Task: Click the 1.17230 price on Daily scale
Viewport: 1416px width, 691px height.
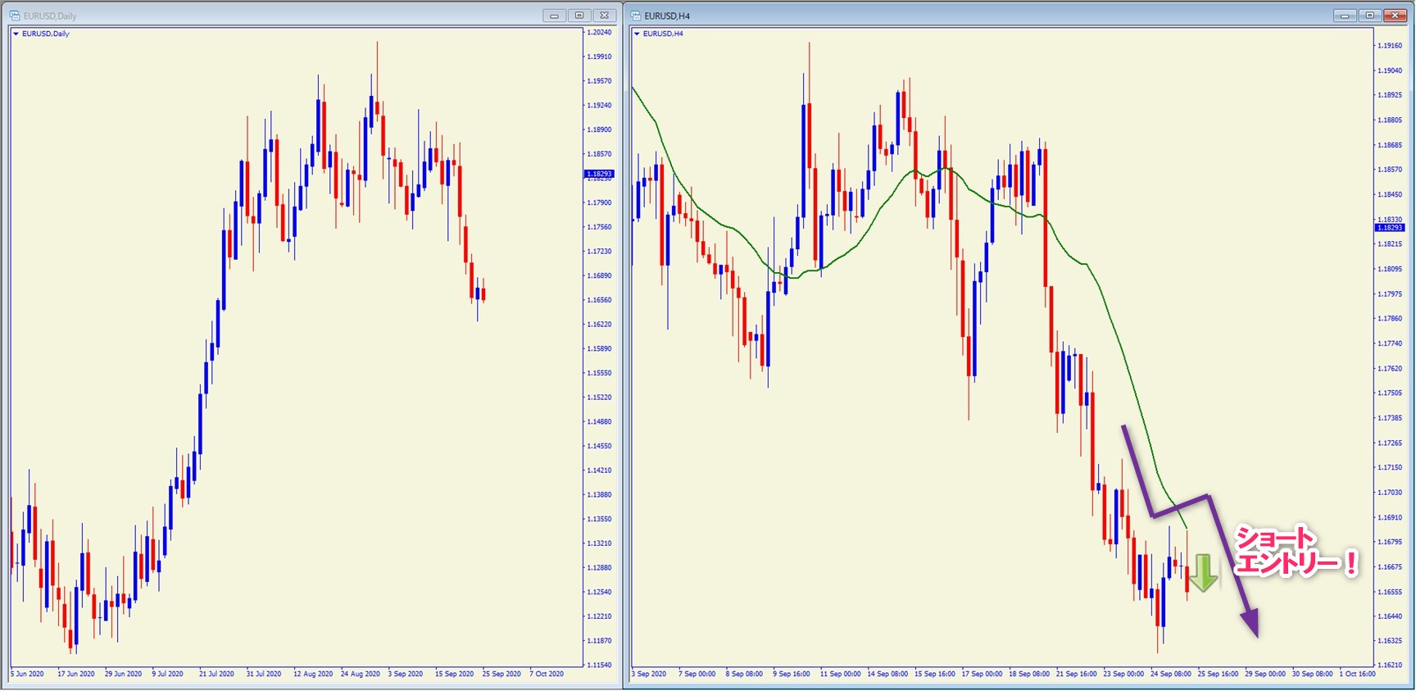Action: coord(600,252)
